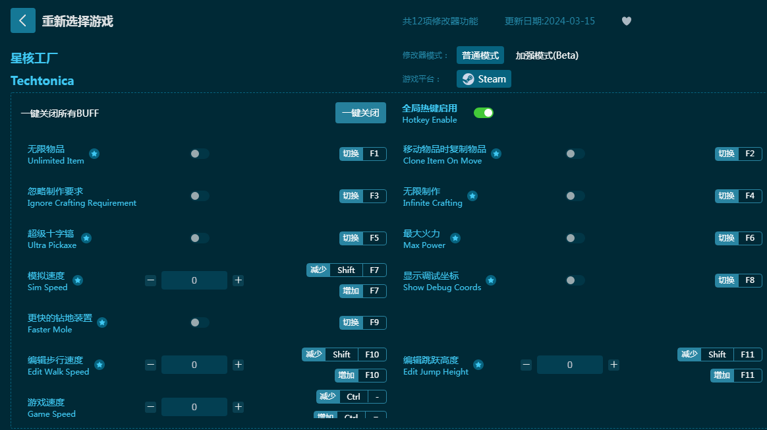Select the 普通模式 mode tab
This screenshot has width=767, height=430.
[480, 55]
